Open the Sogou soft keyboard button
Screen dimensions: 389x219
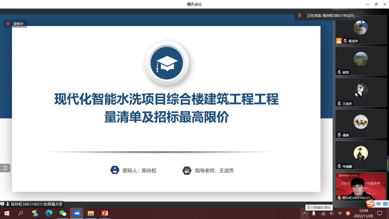pos(385,204)
